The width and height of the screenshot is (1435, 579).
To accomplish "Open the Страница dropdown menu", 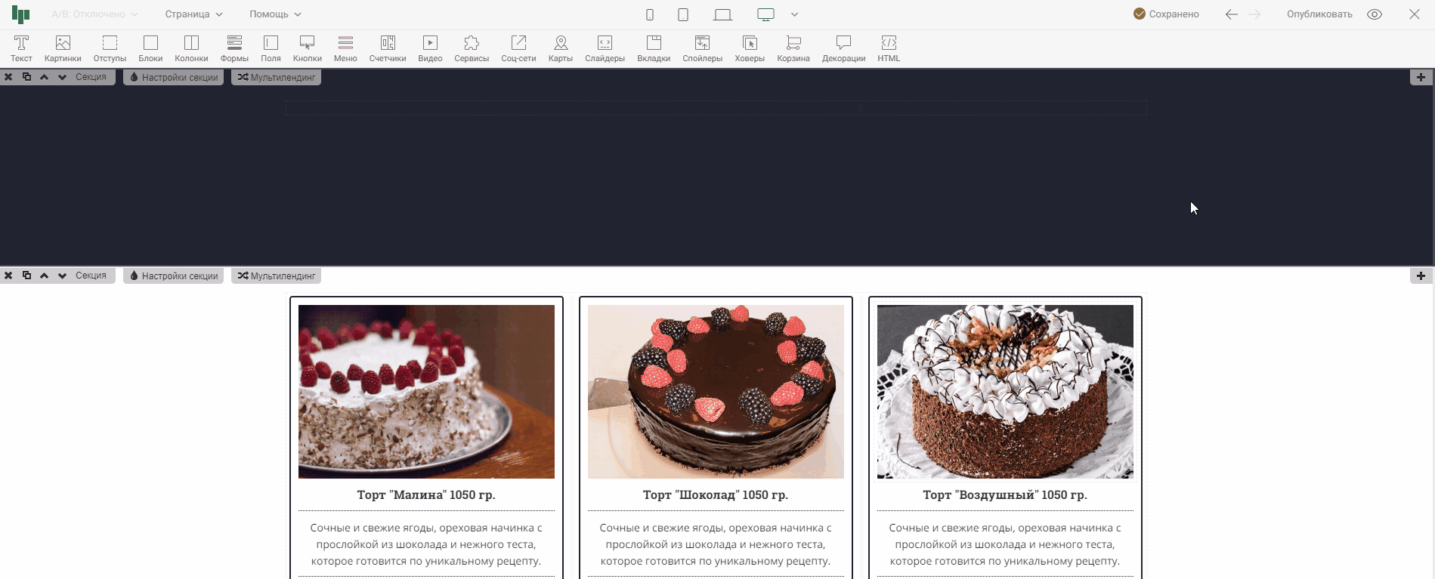I will point(193,14).
